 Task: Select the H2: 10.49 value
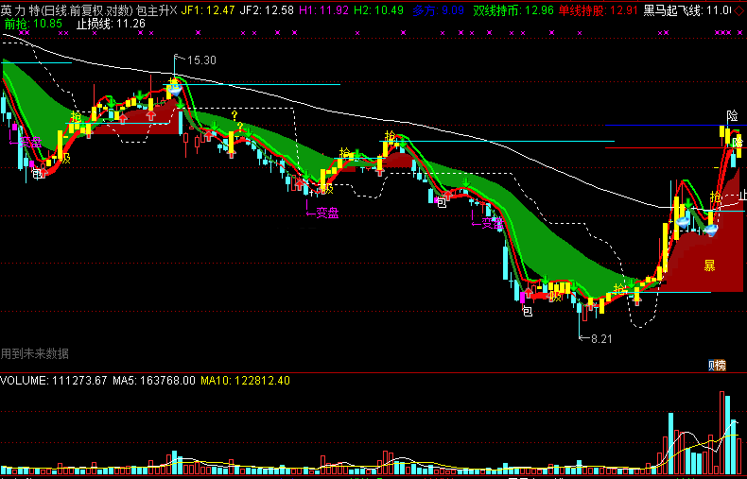(379, 10)
